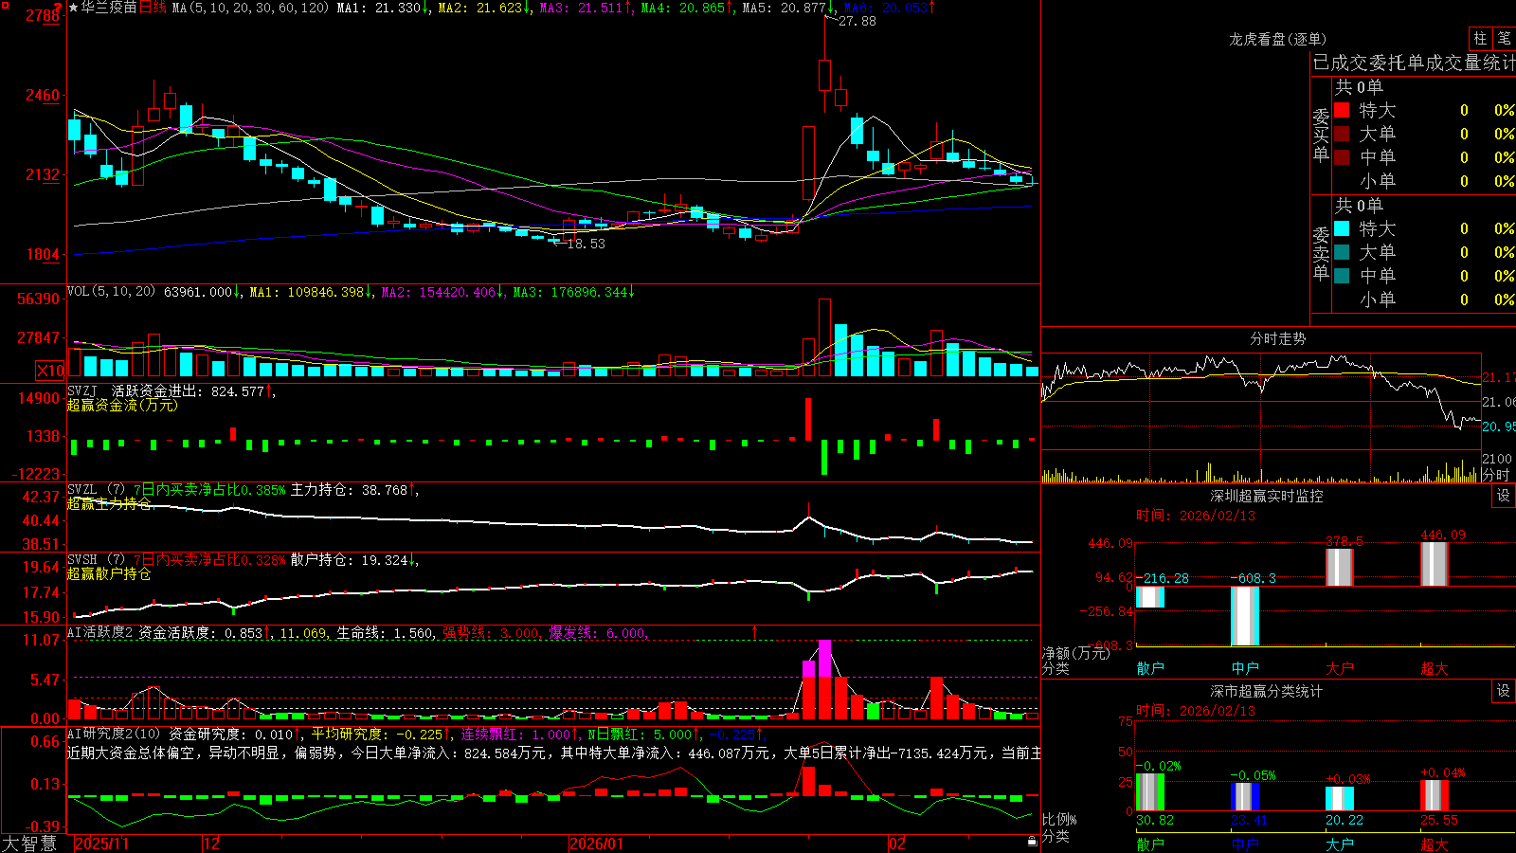Image resolution: width=1516 pixels, height=853 pixels.
Task: Click the 大户 378.5 bar in 深圳超赢实时监控
Action: (1340, 567)
